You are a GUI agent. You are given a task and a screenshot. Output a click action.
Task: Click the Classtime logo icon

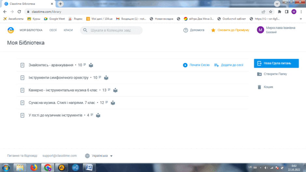click(x=11, y=30)
